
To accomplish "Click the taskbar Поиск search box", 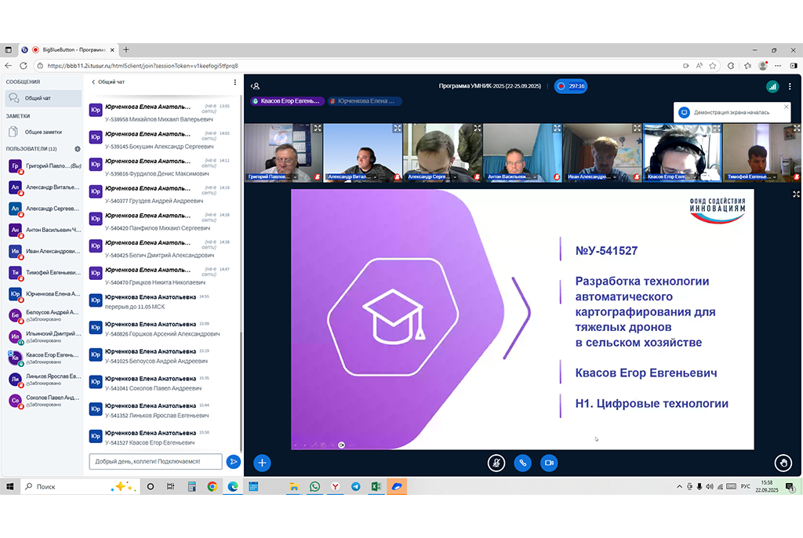I will click(x=79, y=486).
